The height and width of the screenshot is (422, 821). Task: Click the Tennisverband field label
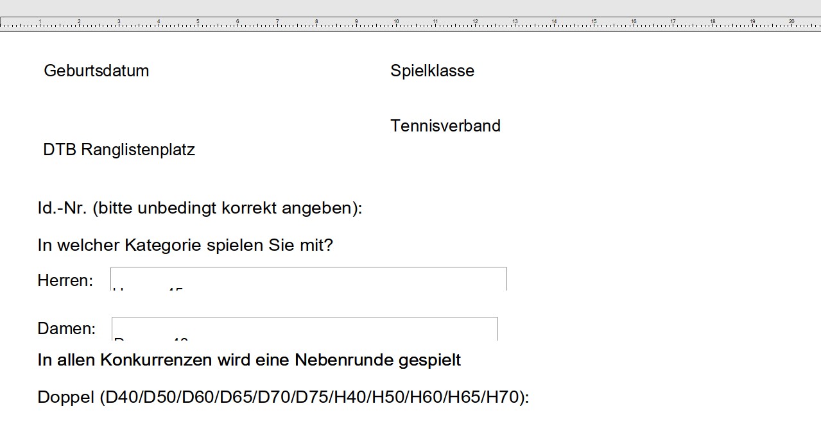[445, 126]
